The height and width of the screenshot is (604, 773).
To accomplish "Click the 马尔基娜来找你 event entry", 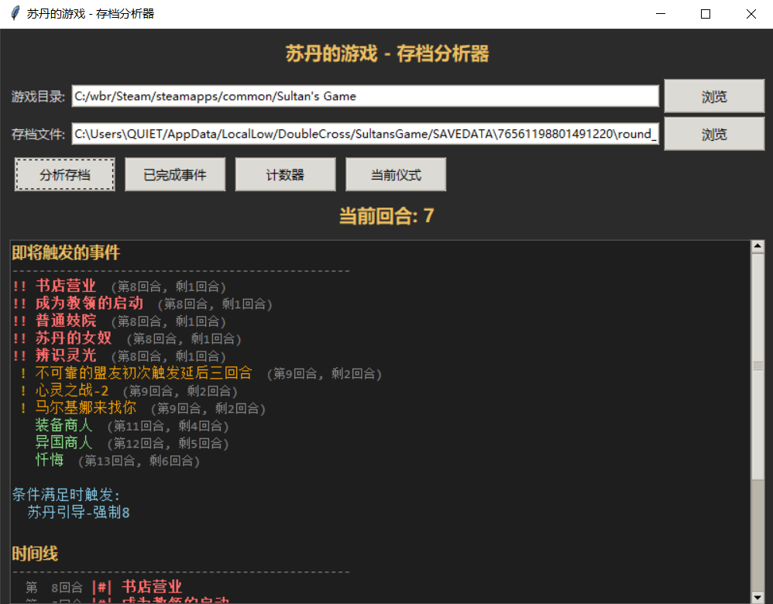I will click(x=85, y=407).
